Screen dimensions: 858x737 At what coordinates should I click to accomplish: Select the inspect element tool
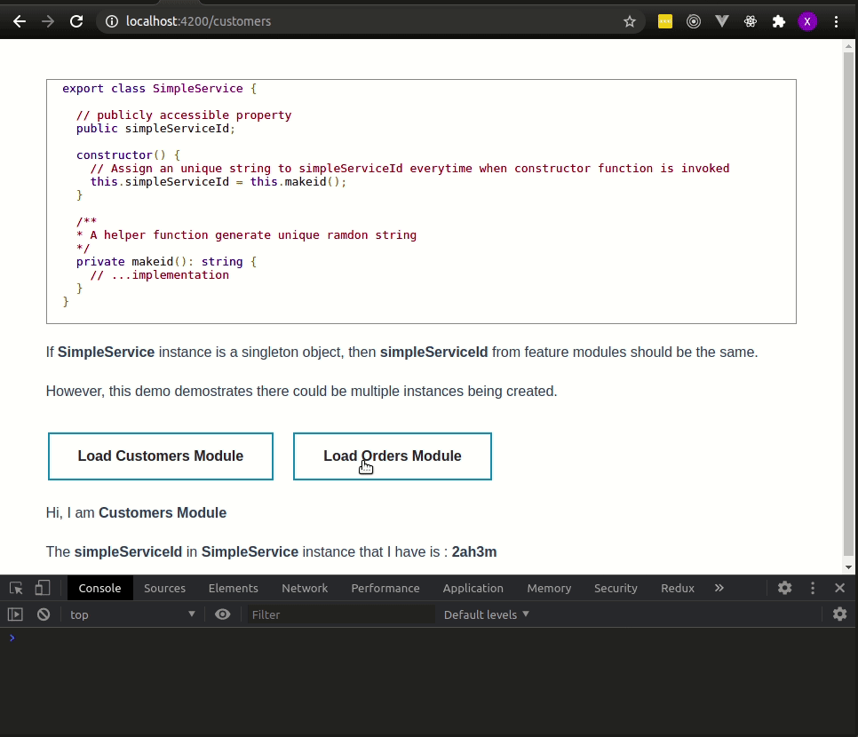[x=15, y=588]
